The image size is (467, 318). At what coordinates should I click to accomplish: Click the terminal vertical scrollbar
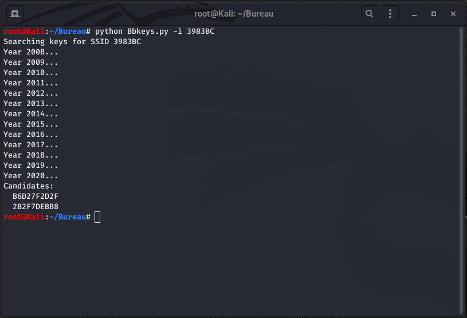point(461,171)
